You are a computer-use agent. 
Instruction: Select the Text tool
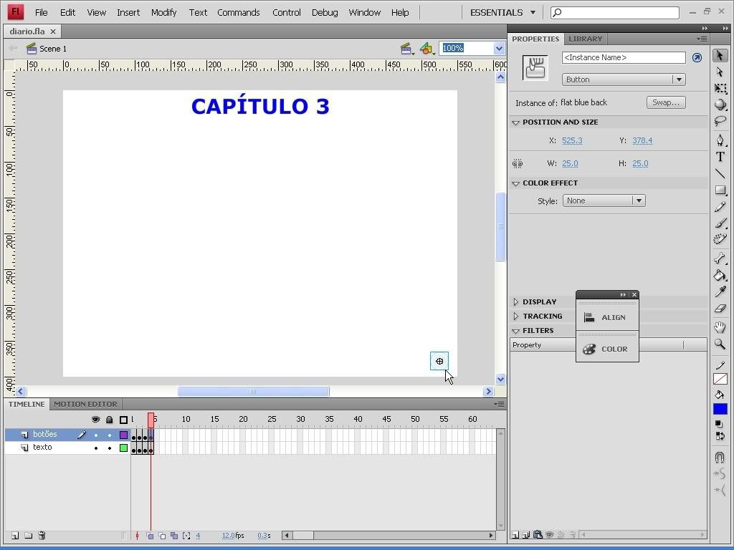click(720, 157)
